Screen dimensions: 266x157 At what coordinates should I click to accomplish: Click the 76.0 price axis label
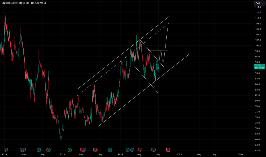pyautogui.click(x=257, y=112)
